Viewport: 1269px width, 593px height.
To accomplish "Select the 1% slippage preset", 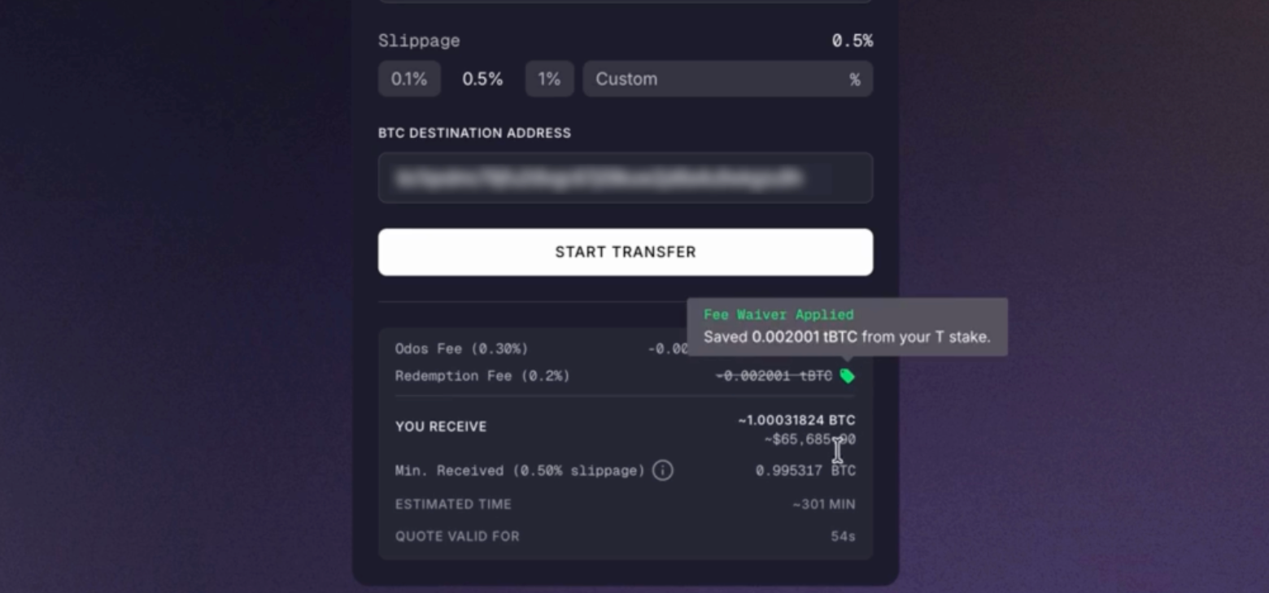I will click(549, 79).
